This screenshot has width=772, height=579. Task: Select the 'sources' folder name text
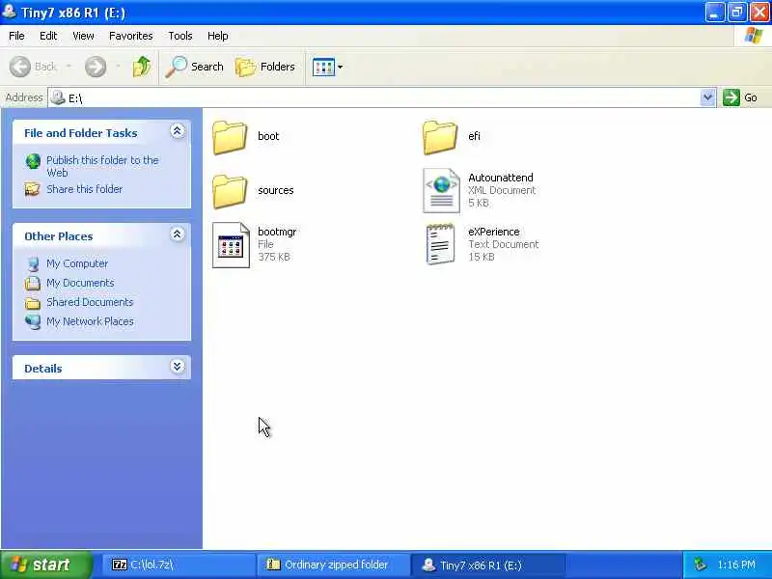point(276,190)
